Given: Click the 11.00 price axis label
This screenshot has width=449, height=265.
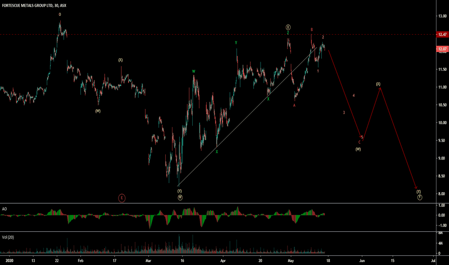Looking at the screenshot, I should click(x=442, y=87).
